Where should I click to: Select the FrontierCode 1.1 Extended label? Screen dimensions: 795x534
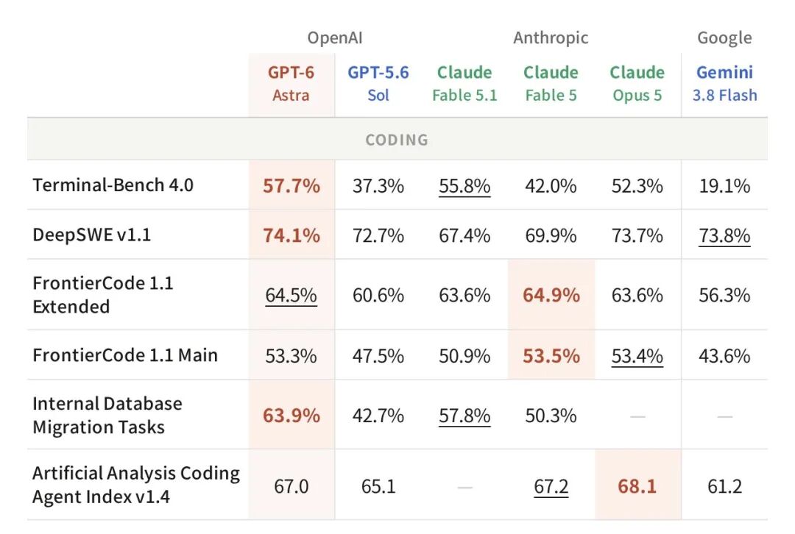point(103,295)
